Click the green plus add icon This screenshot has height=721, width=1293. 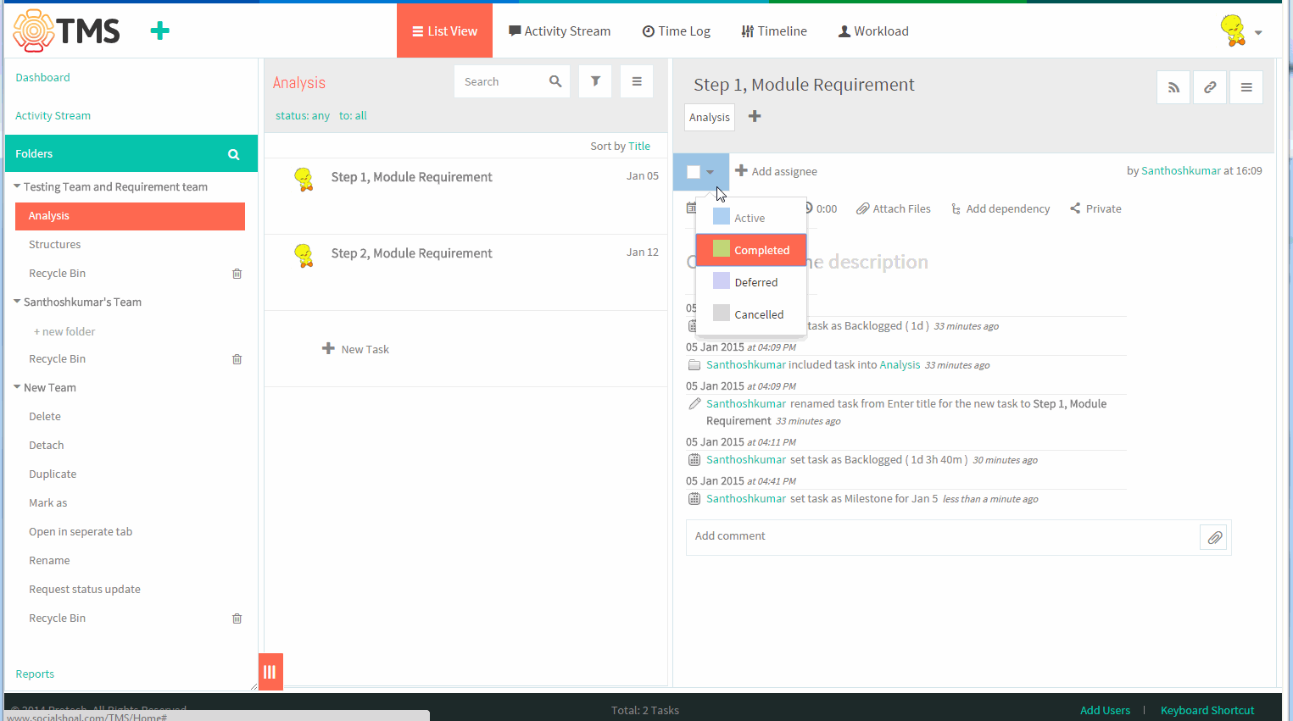pos(159,31)
